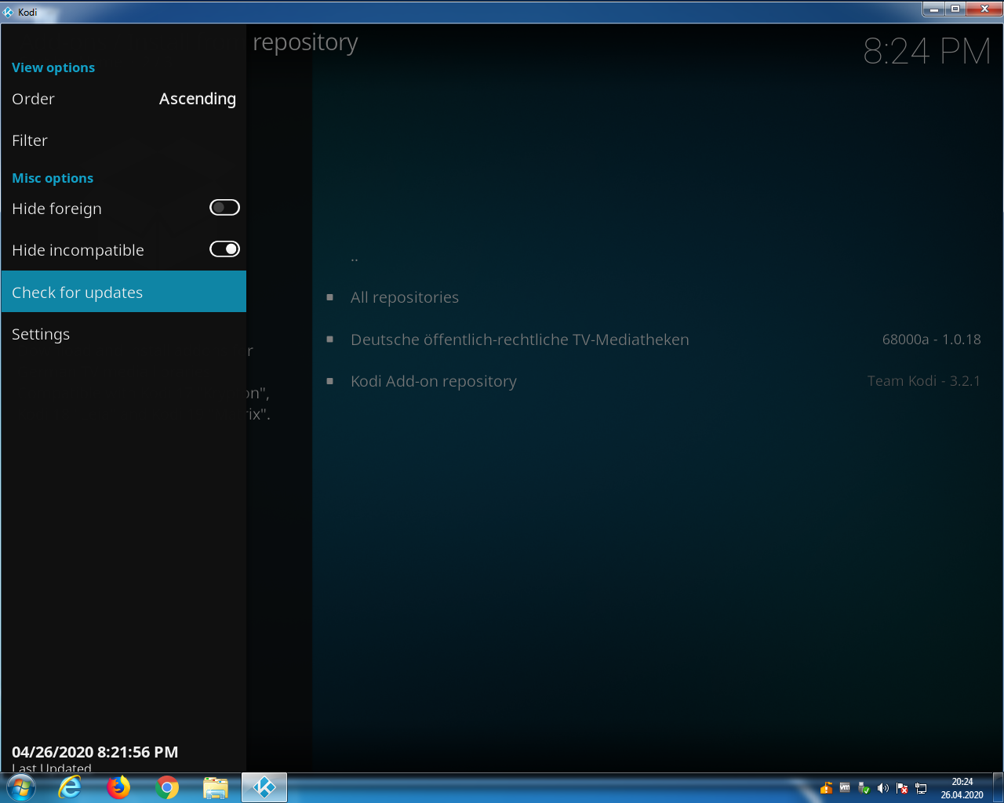
Task: Close the Kodi window
Action: click(x=984, y=9)
